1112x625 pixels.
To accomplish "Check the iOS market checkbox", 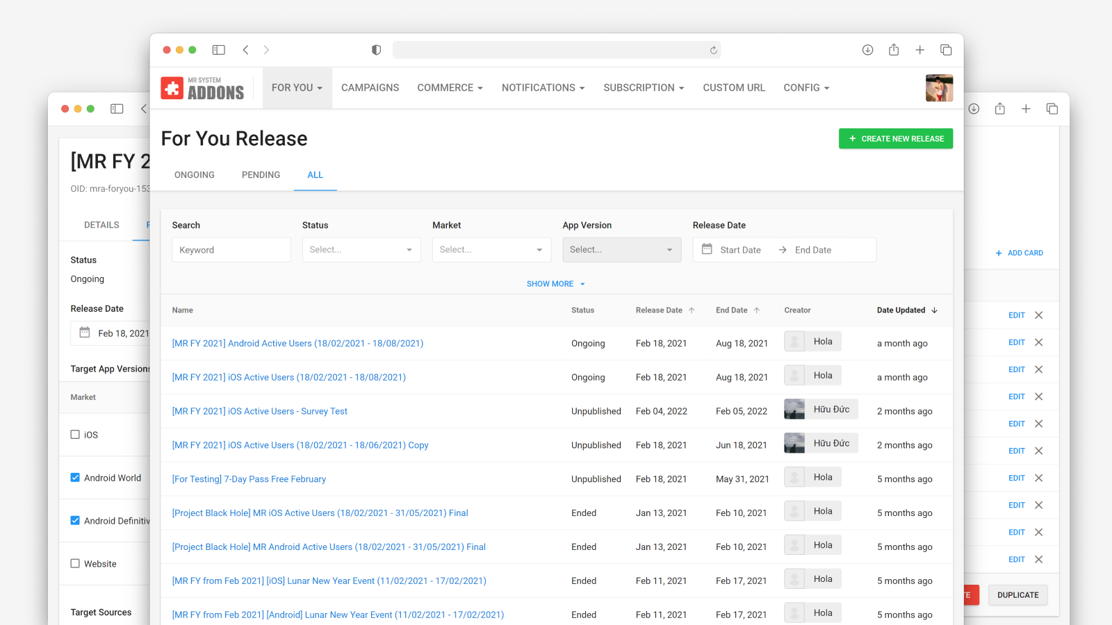I will (x=75, y=435).
